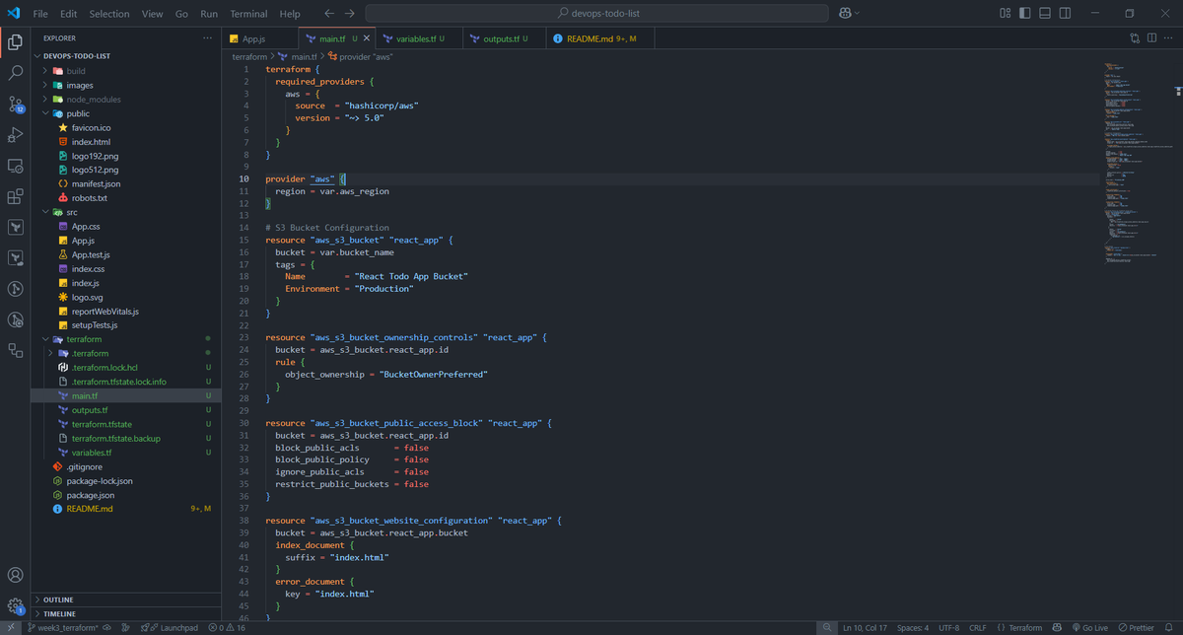This screenshot has width=1183, height=635.
Task: Collapse the src folder
Action: [128, 212]
